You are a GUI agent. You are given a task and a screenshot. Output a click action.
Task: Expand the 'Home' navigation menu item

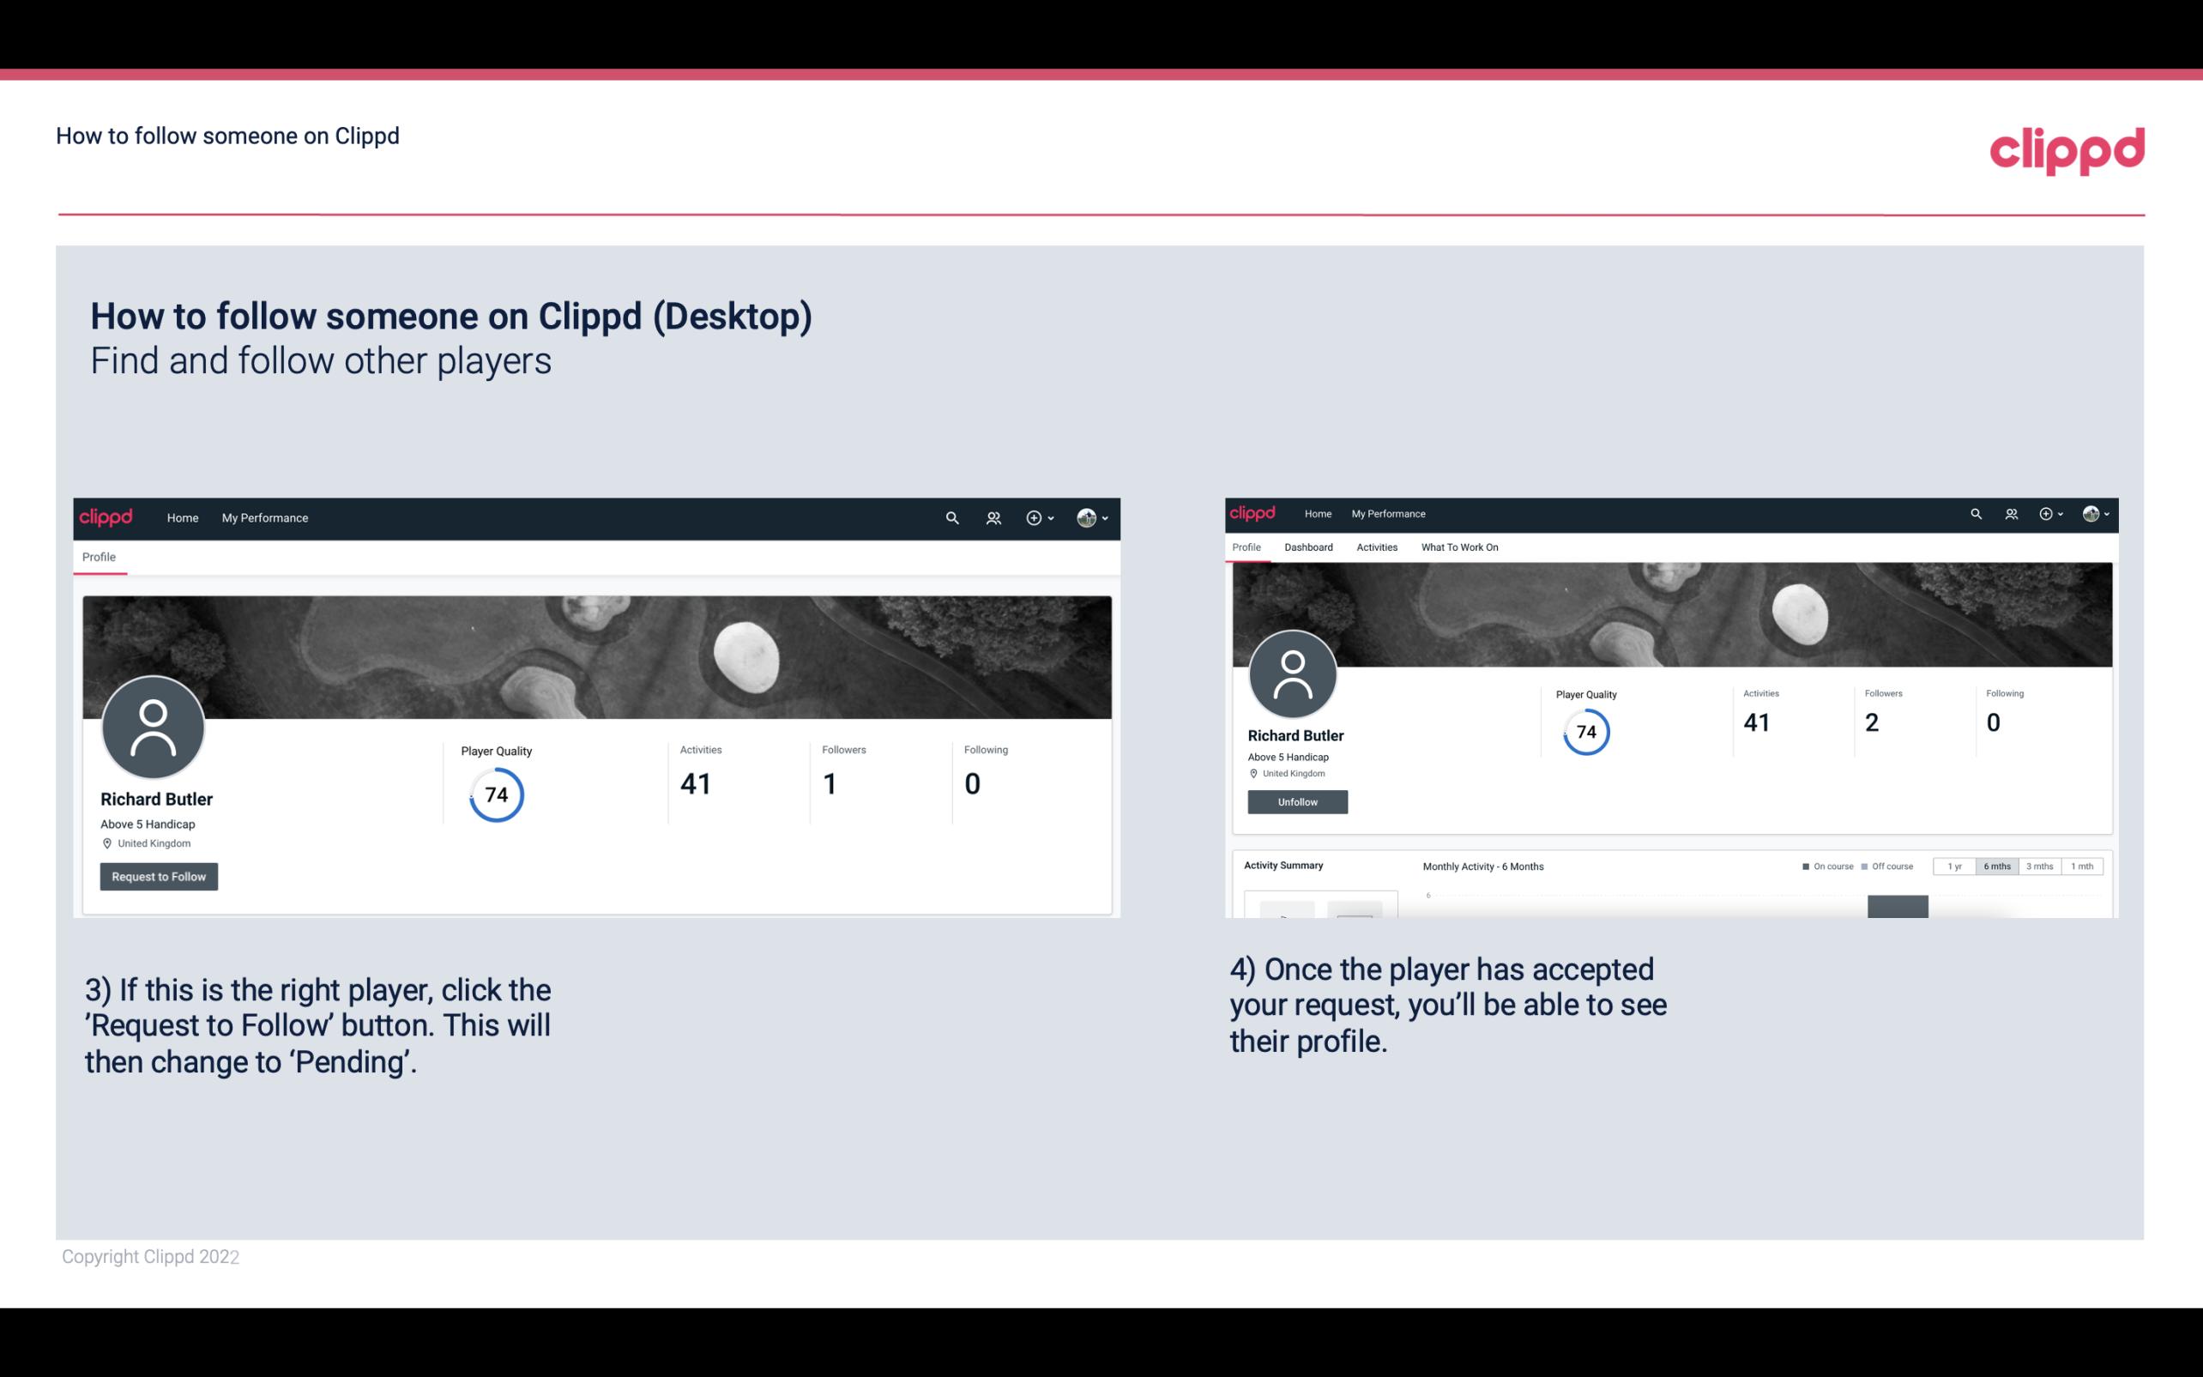pos(183,517)
